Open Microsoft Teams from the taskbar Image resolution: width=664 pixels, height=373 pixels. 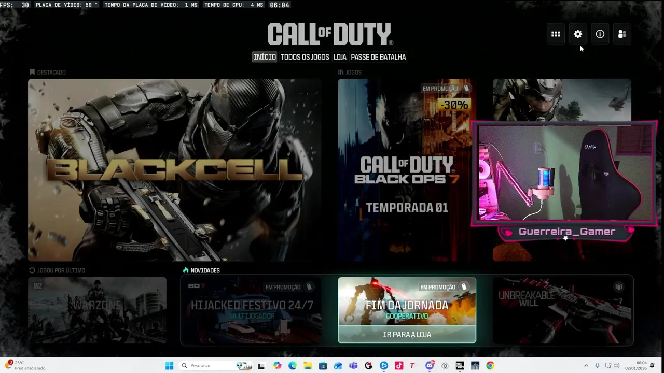353,366
